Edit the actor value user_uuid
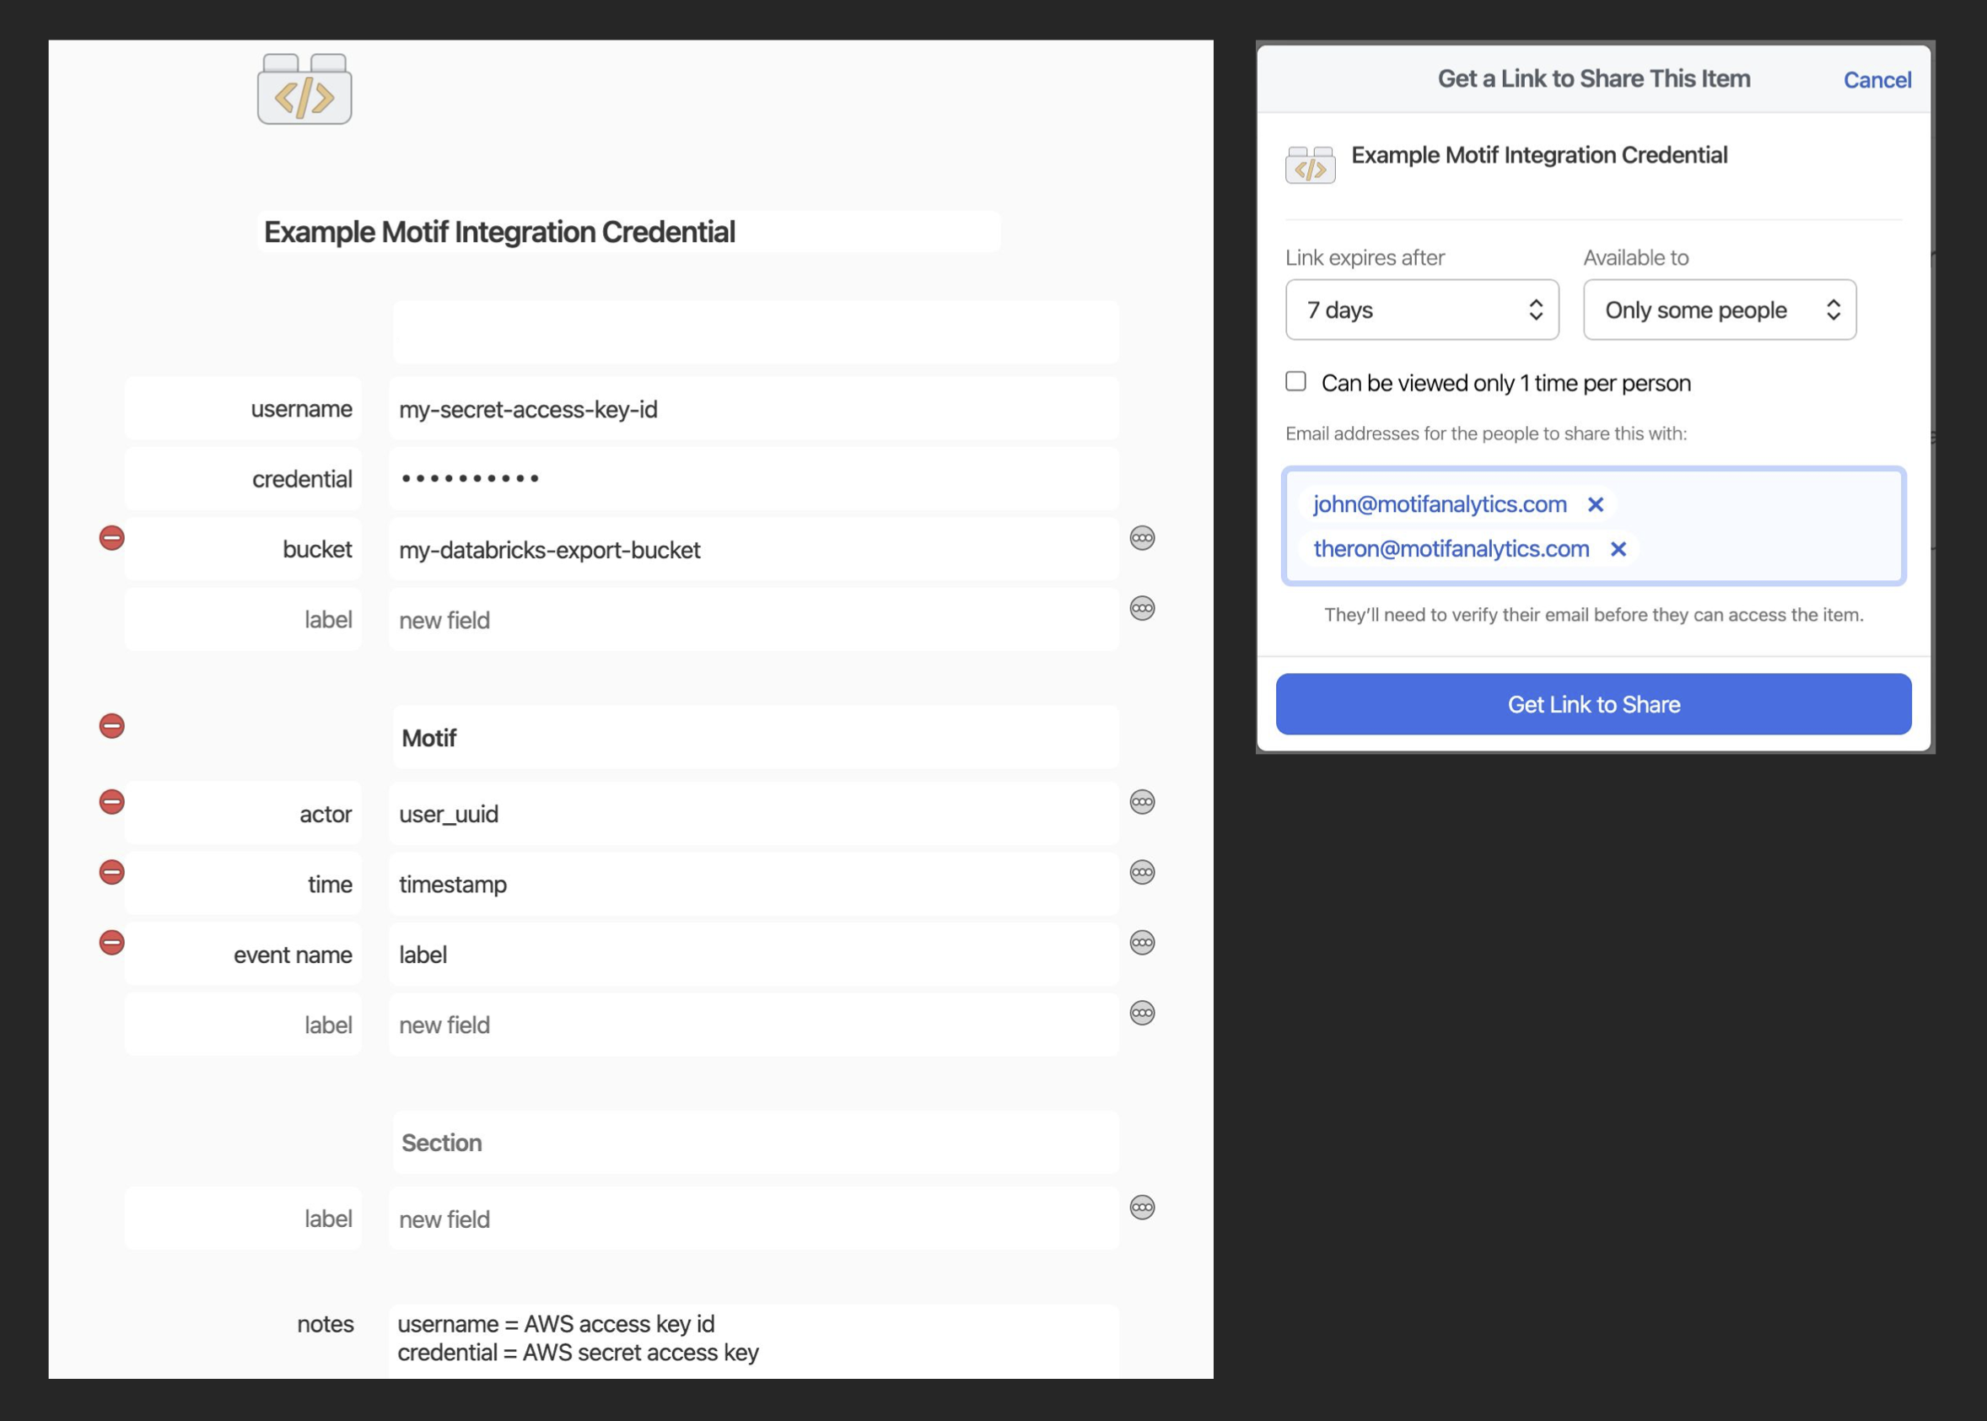The height and width of the screenshot is (1421, 1987). pyautogui.click(x=753, y=814)
